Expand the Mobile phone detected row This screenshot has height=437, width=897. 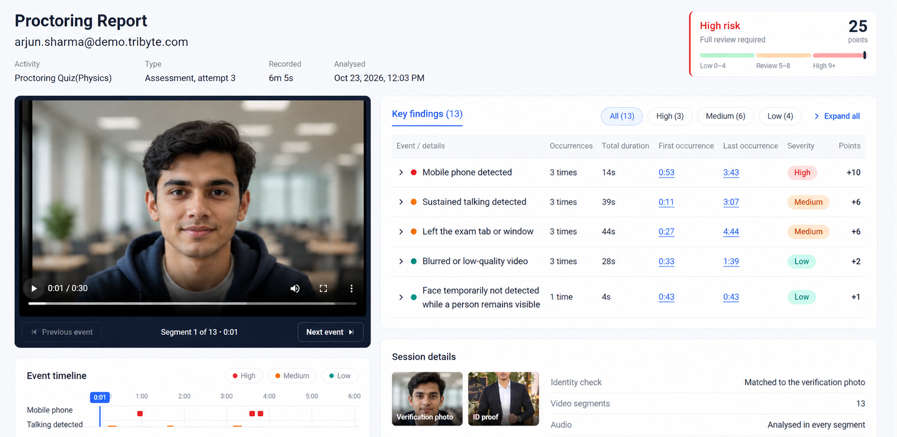tap(401, 173)
